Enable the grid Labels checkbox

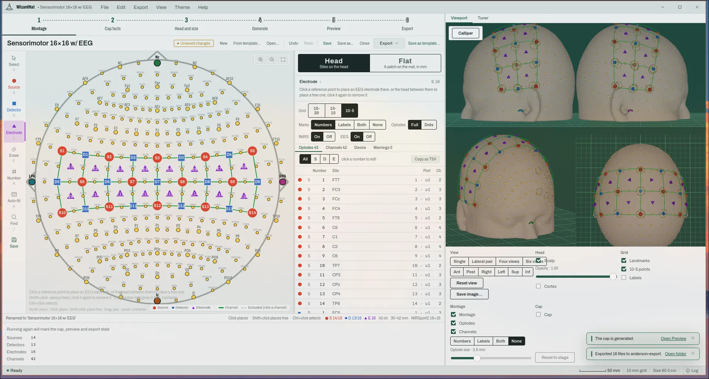pos(624,278)
